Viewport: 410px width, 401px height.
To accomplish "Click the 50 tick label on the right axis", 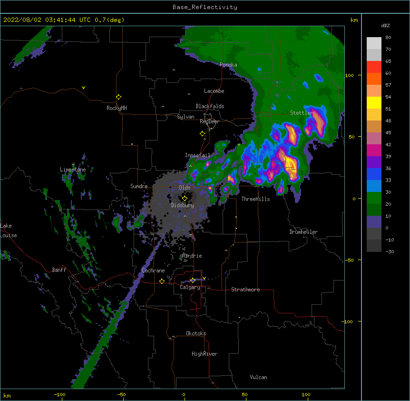I will 351,137.
